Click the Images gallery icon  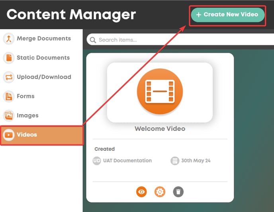click(x=9, y=116)
